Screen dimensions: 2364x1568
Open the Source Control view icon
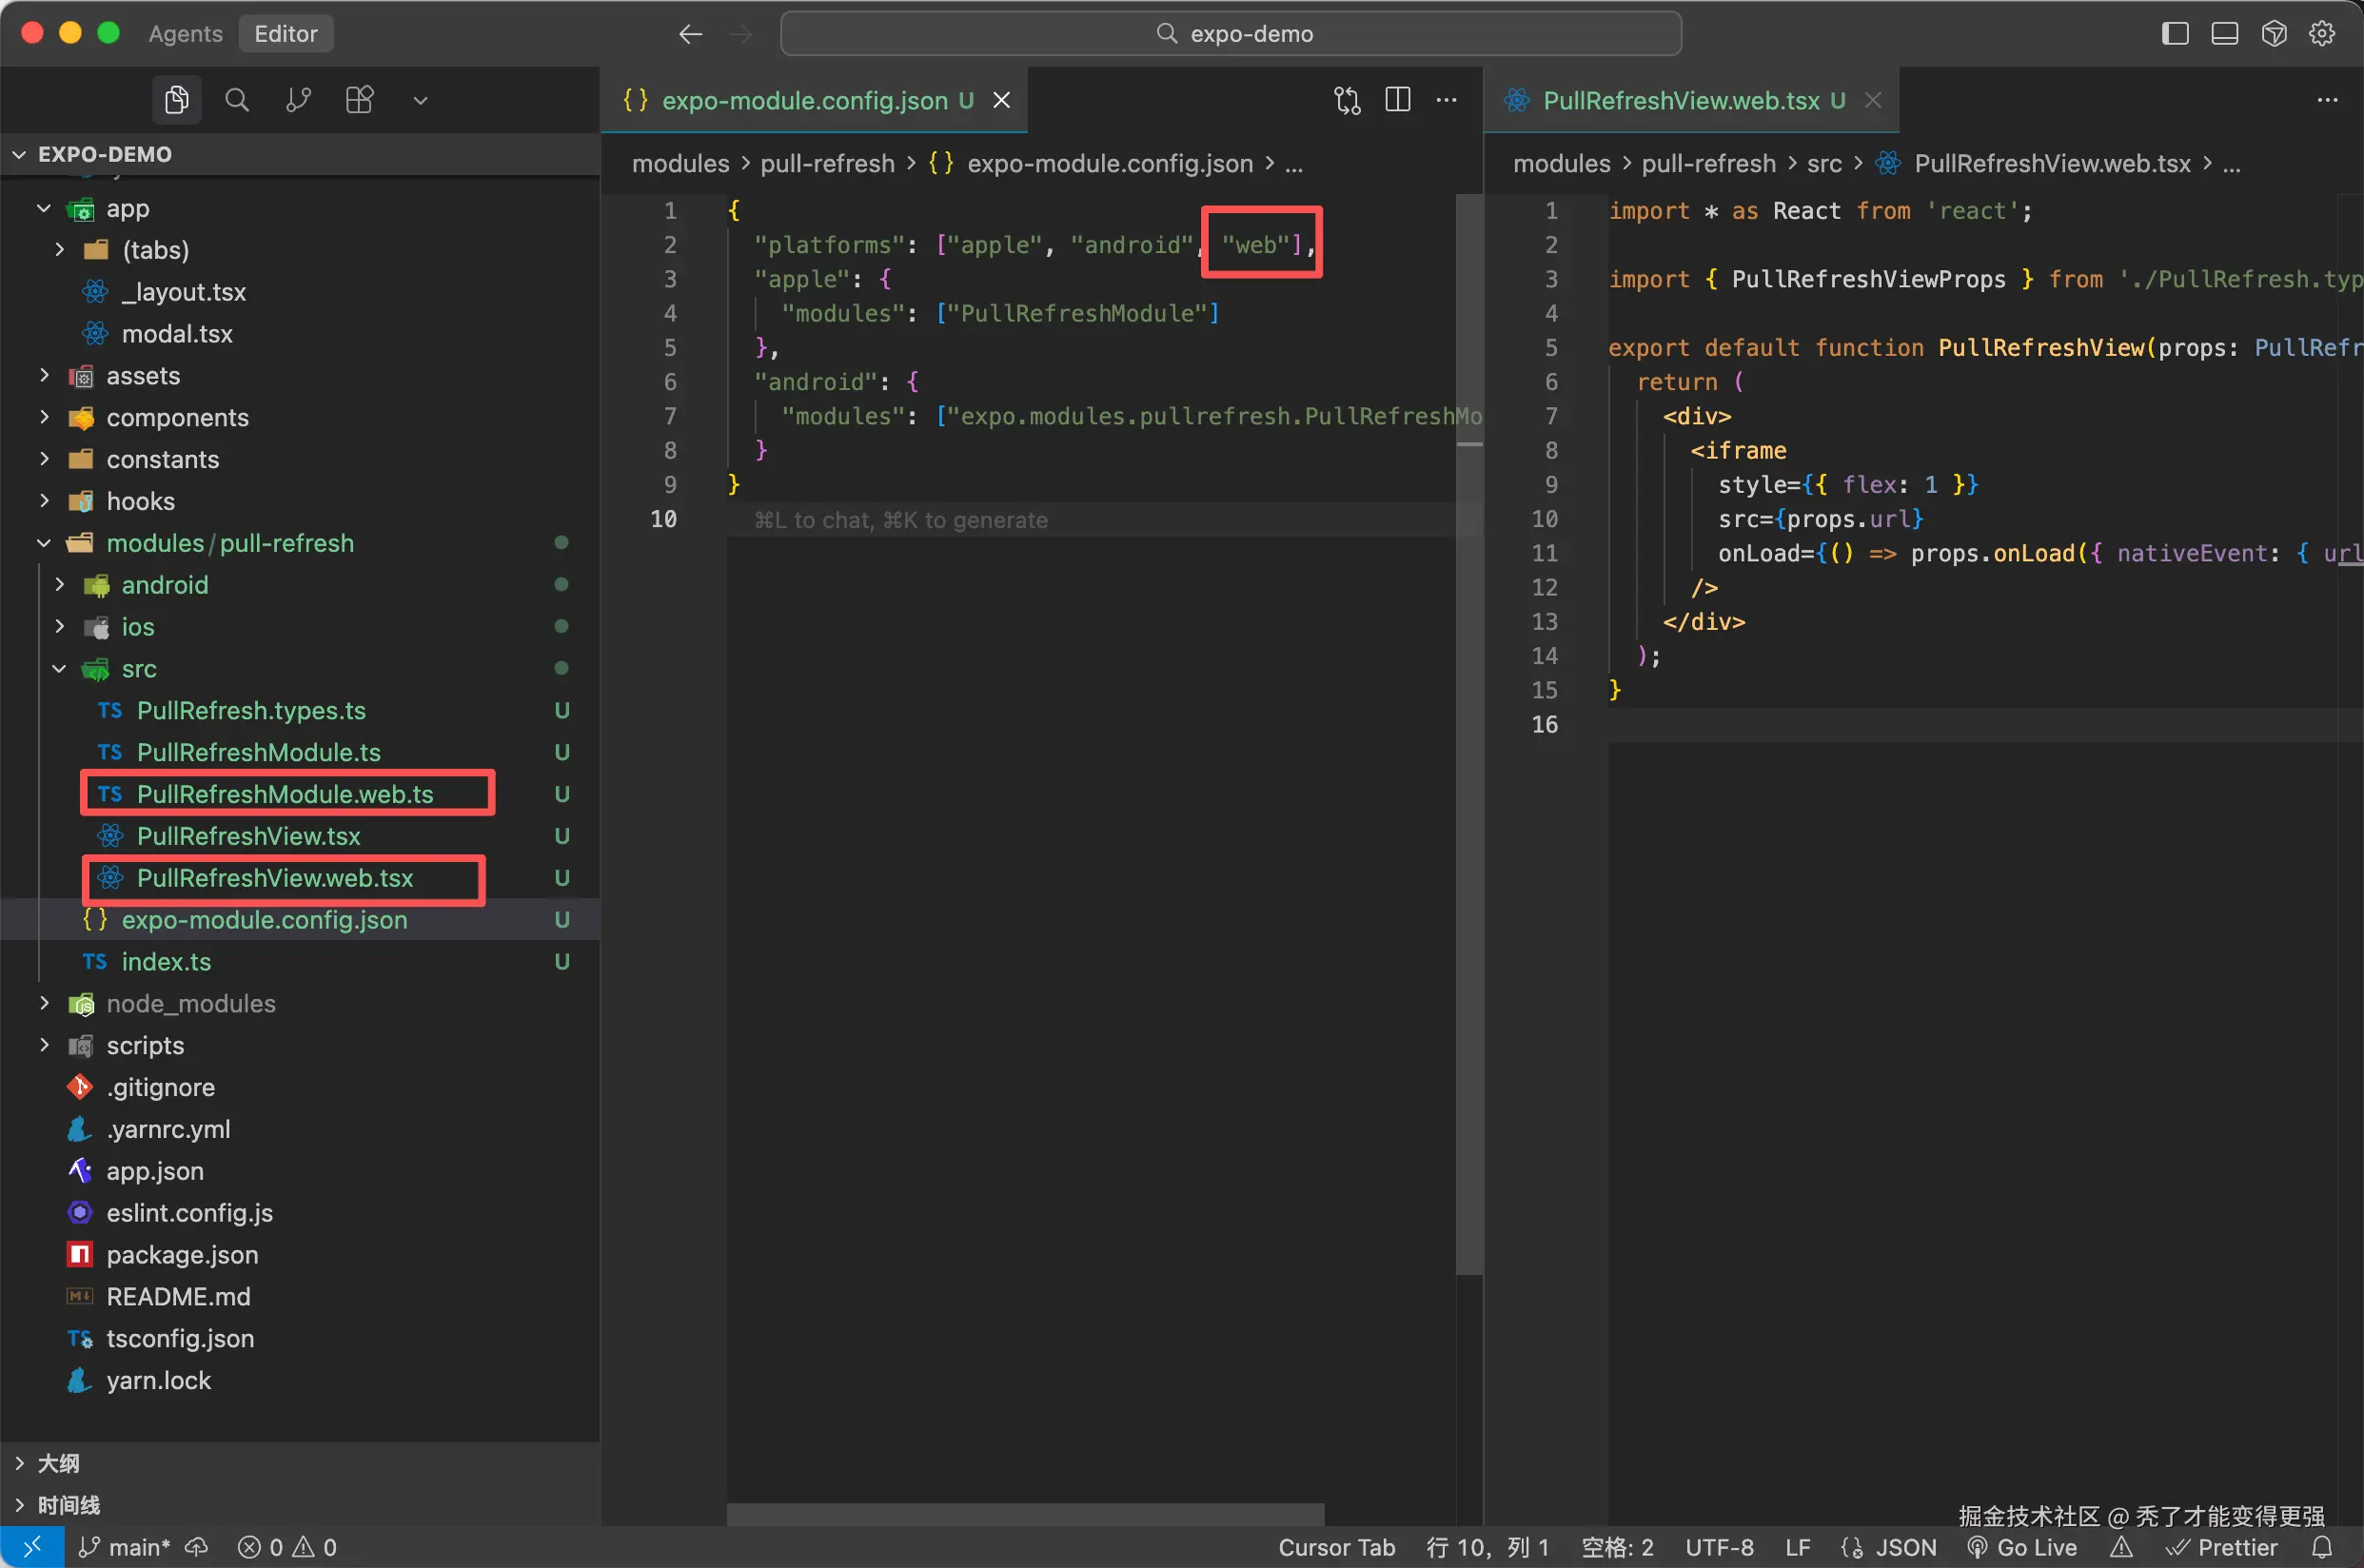coord(298,100)
